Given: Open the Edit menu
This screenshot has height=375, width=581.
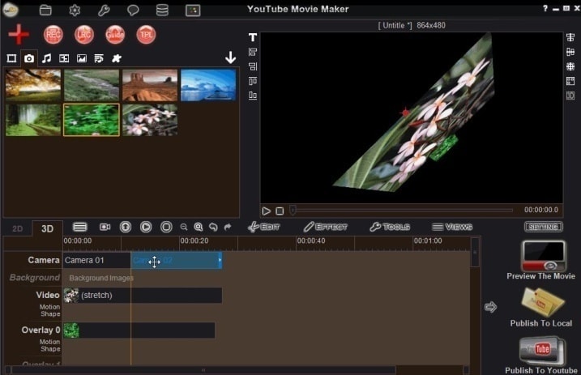Looking at the screenshot, I should tap(264, 227).
